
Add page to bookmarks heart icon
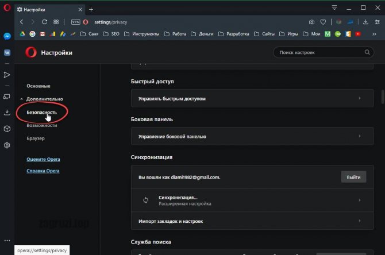323,22
